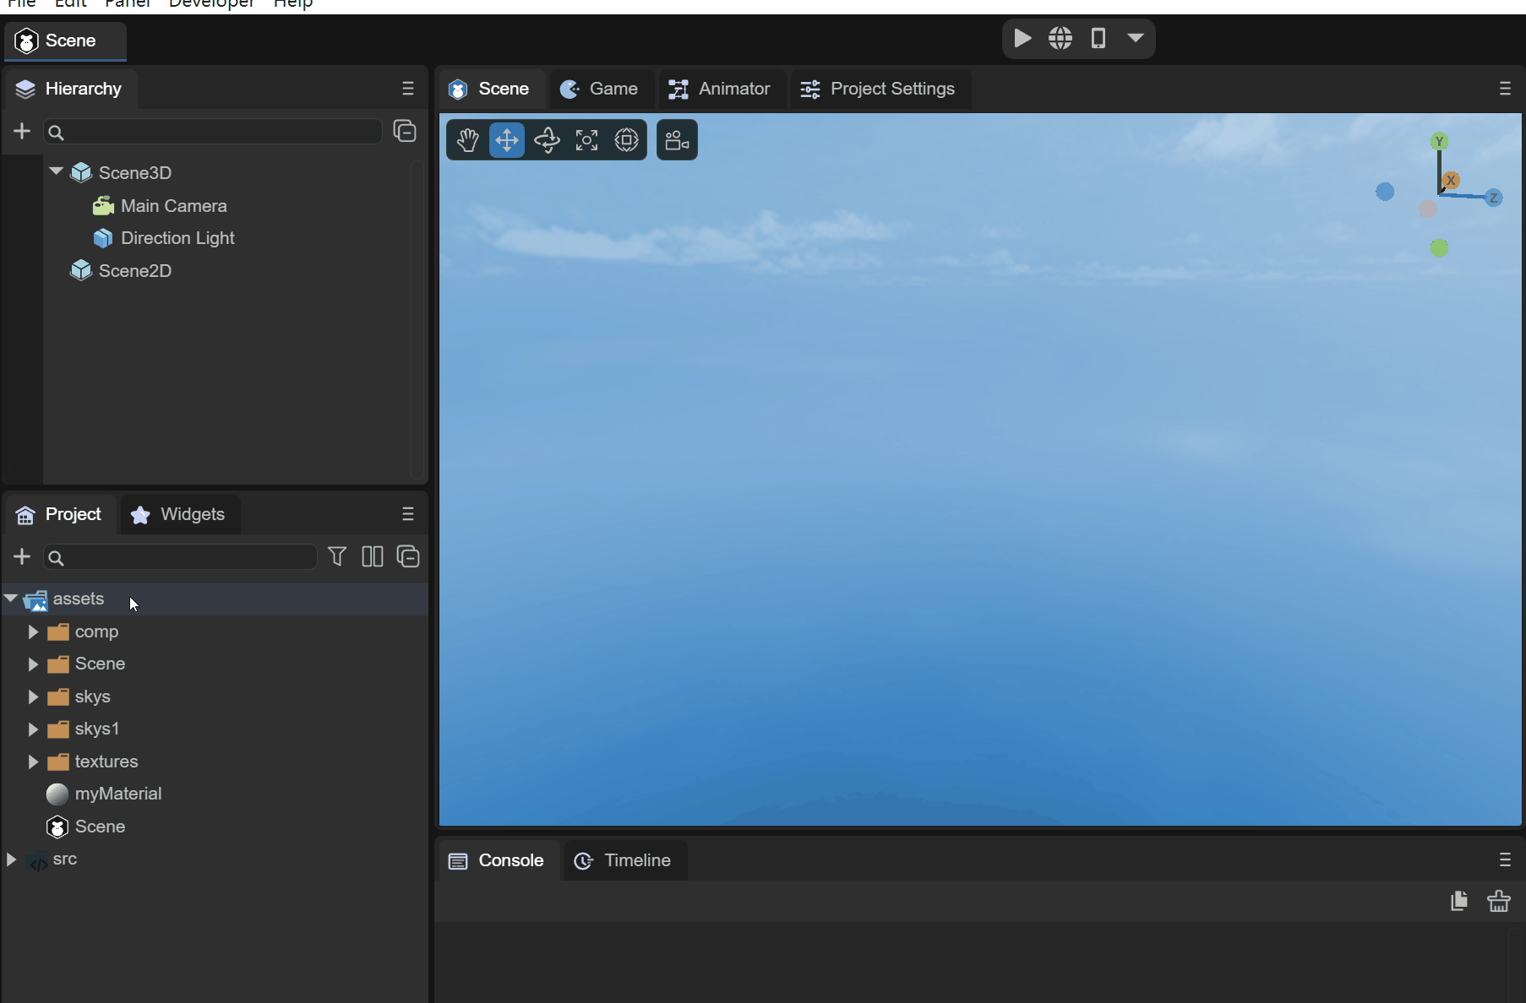
Task: Open the Timeline tab
Action: click(x=624, y=860)
